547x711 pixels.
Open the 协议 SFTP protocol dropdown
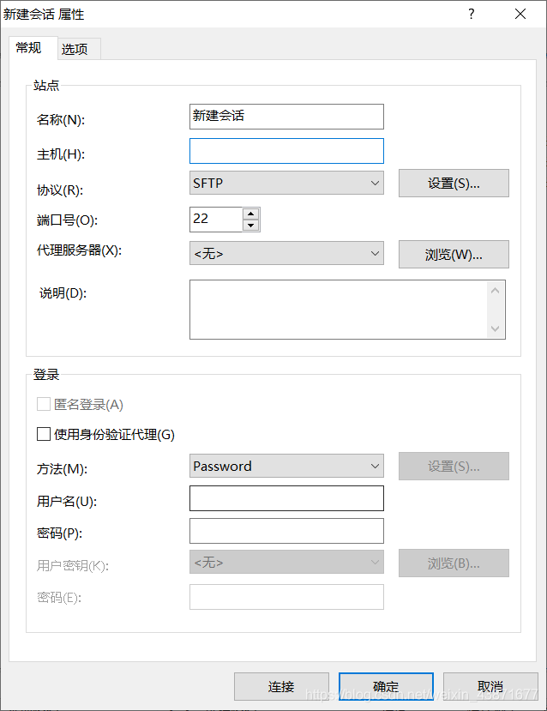[286, 183]
